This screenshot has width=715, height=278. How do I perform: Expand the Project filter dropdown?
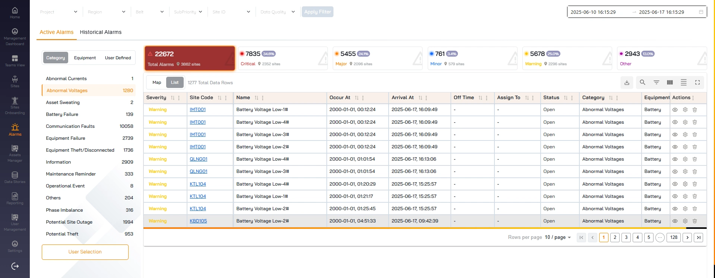[59, 12]
